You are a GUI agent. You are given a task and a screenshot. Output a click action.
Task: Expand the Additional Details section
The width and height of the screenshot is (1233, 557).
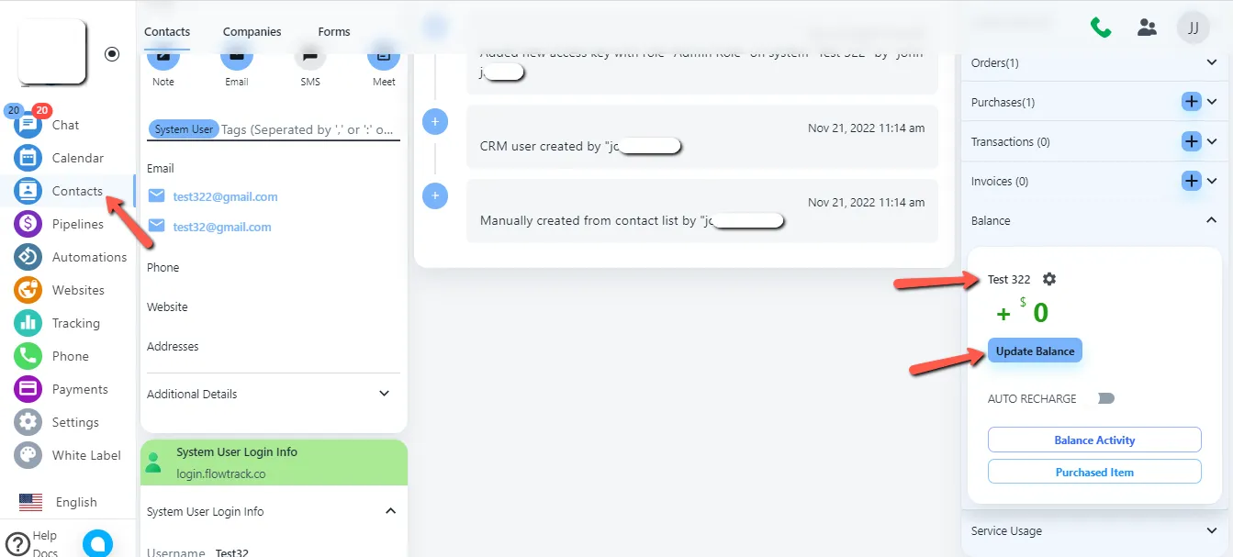point(385,394)
